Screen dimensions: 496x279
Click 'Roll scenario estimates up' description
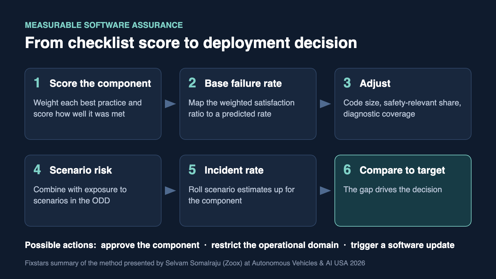[241, 195]
